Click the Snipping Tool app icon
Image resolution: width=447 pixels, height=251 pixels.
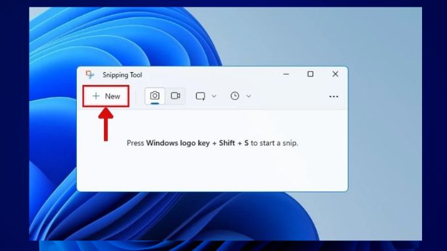tap(90, 75)
